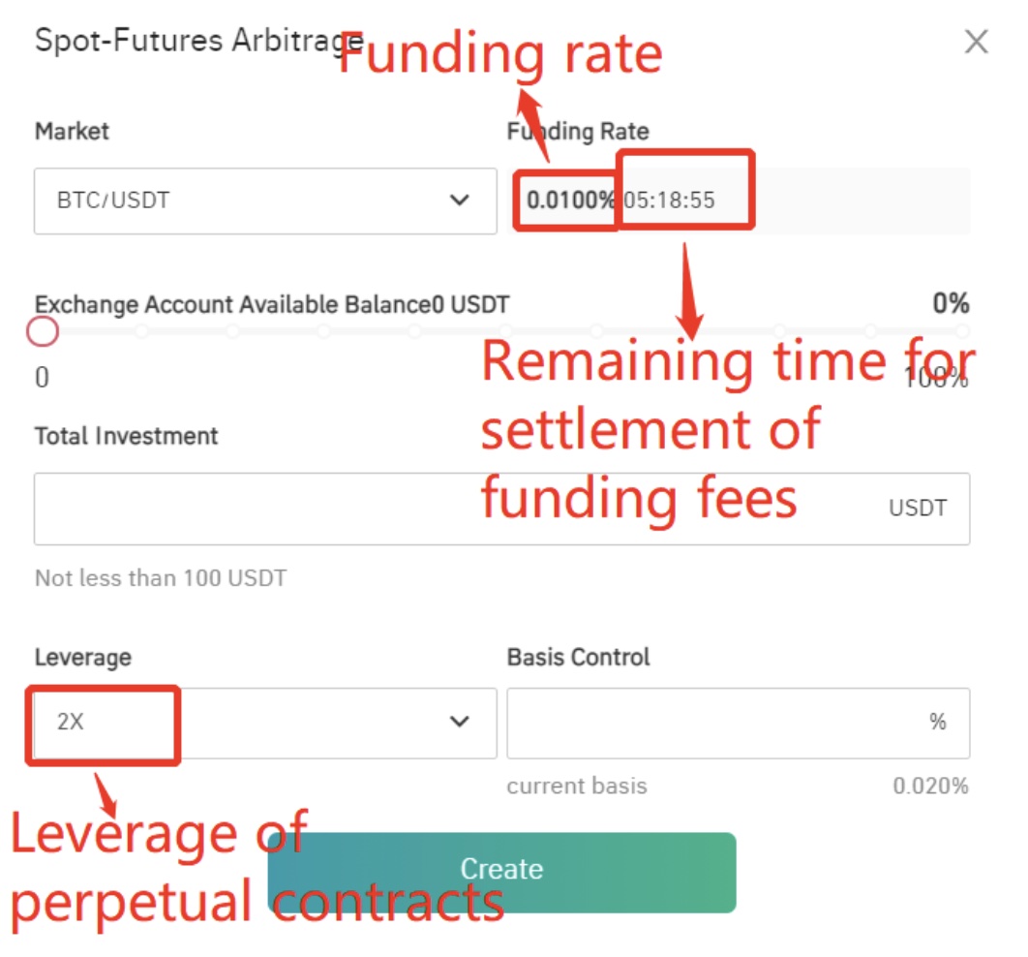This screenshot has width=1028, height=957.
Task: Click the Market dropdown chevron arrow
Action: 461,201
